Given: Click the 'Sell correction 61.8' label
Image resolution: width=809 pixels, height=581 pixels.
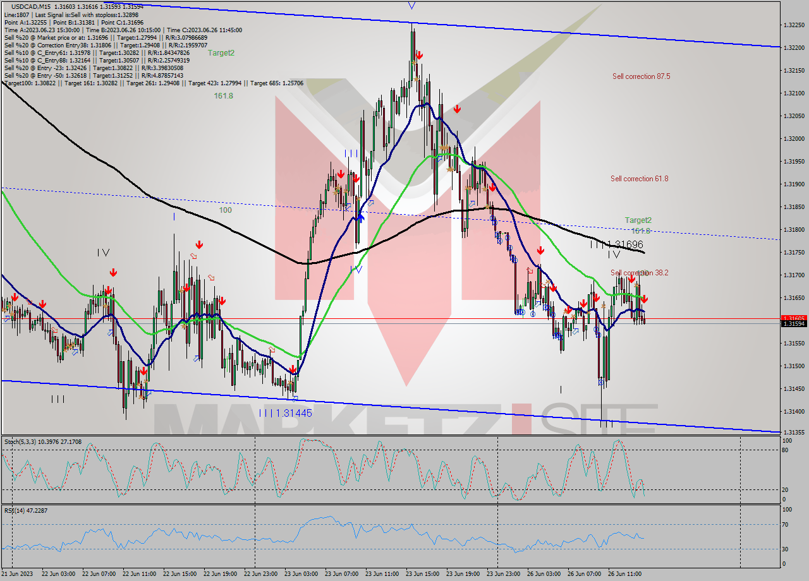Looking at the screenshot, I should pos(639,179).
